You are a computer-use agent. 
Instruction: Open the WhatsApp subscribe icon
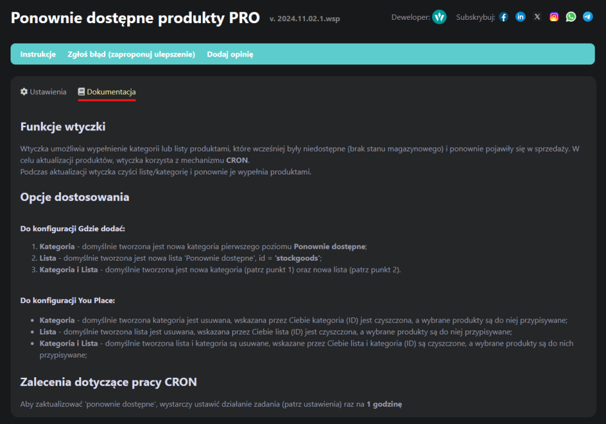[570, 17]
